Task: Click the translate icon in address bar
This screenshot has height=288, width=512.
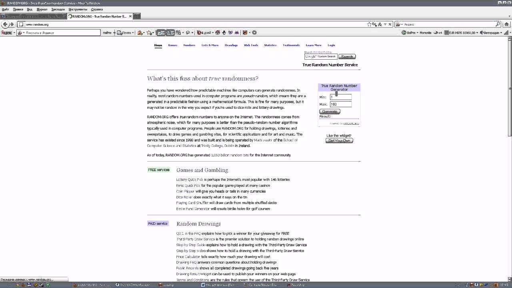Action: (374, 24)
